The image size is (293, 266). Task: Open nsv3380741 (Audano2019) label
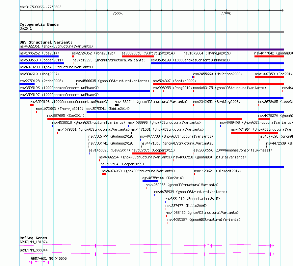click(111, 143)
